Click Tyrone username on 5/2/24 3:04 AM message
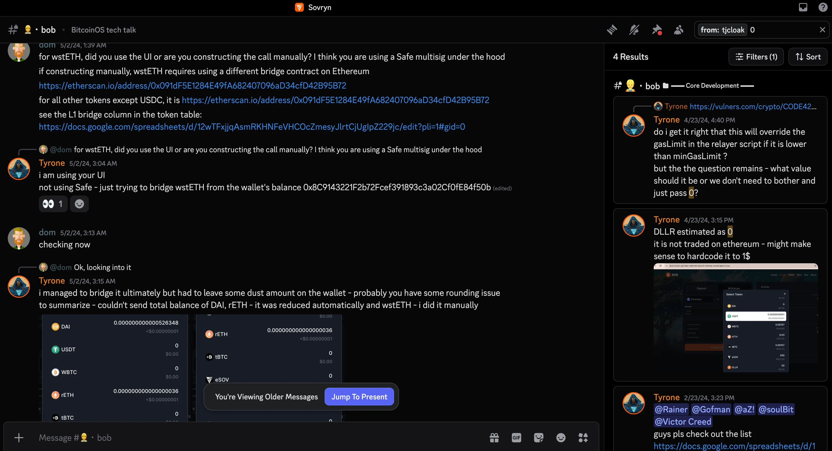Viewport: 832px width, 451px height. click(52, 163)
